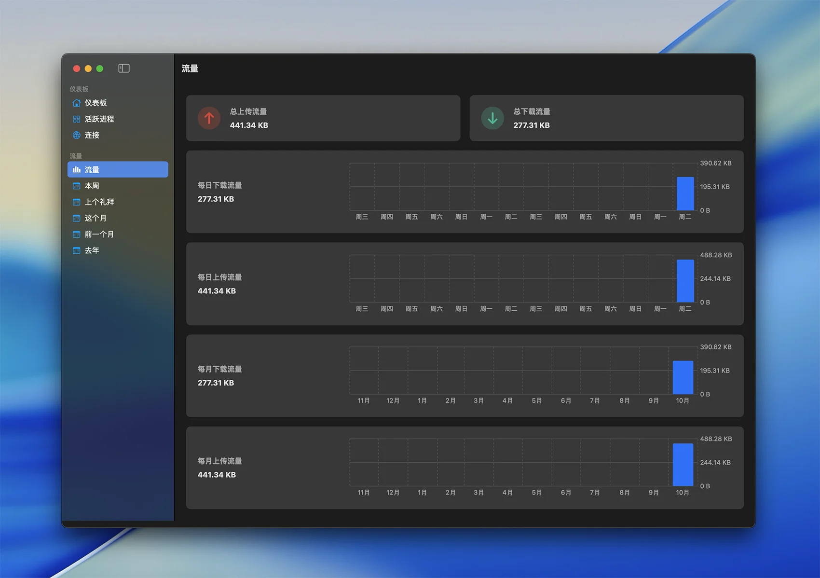The height and width of the screenshot is (578, 820).
Task: Open the 活跃进程 page
Action: pyautogui.click(x=99, y=119)
